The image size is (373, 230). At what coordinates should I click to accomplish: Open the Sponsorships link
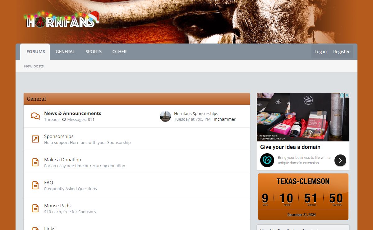tap(59, 136)
